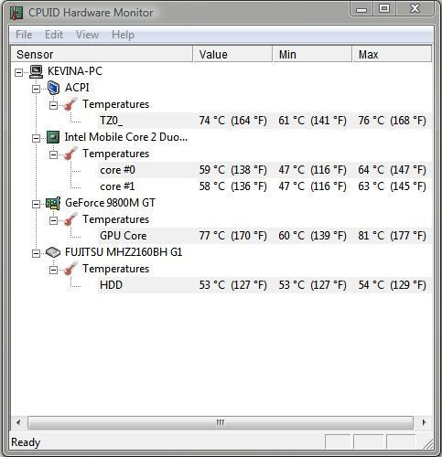Open the File menu
The height and width of the screenshot is (457, 442).
[24, 35]
